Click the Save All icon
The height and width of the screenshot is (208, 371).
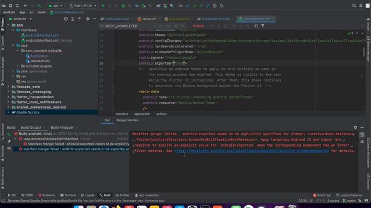(10, 6)
